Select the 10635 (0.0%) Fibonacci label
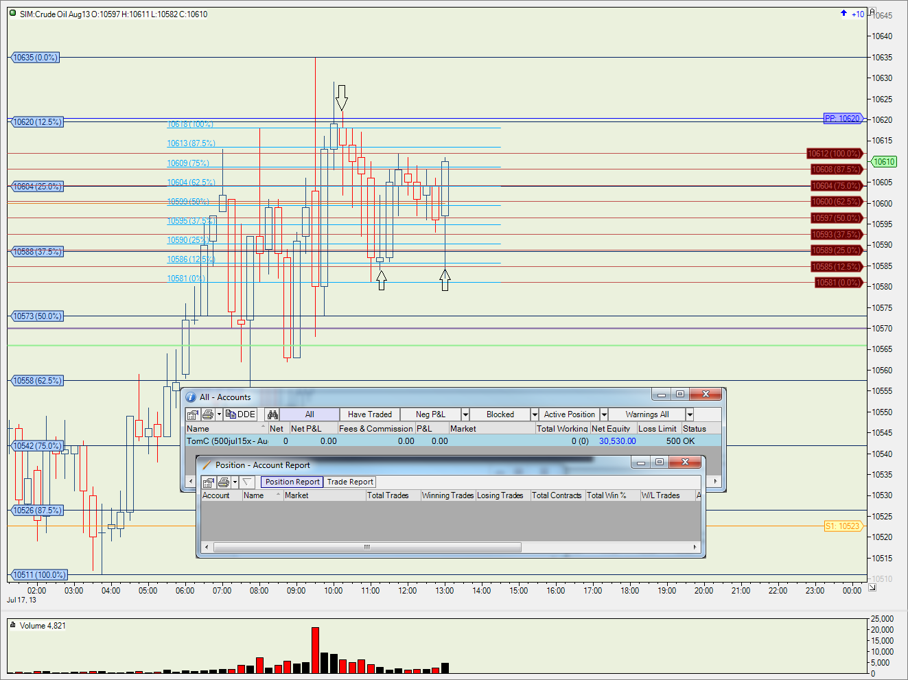908x680 pixels. click(35, 58)
